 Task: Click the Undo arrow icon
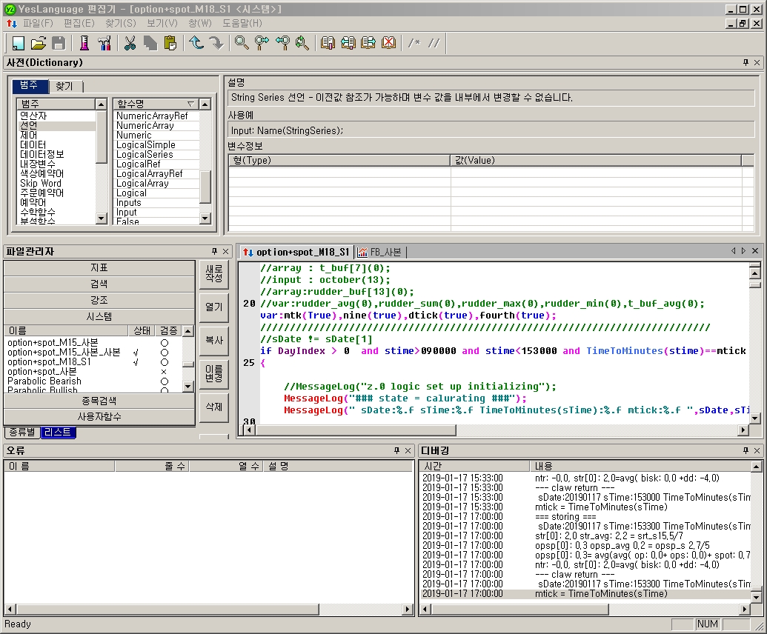point(196,43)
